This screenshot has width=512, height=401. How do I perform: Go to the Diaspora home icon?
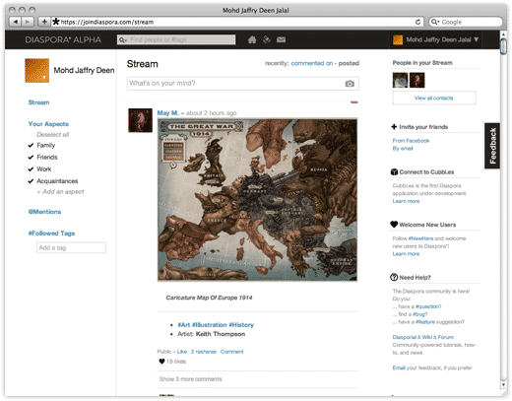(252, 40)
